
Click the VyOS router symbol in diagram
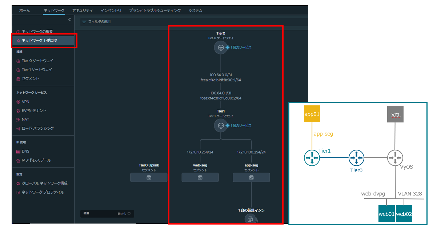point(395,158)
